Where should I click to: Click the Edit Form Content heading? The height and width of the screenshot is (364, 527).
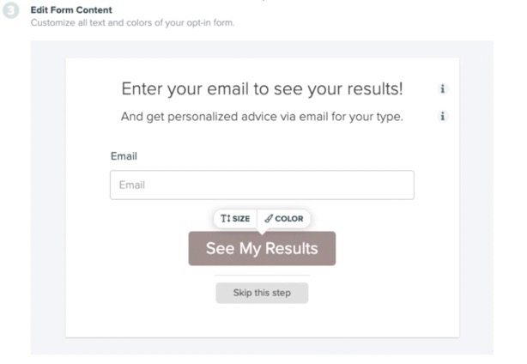click(71, 10)
